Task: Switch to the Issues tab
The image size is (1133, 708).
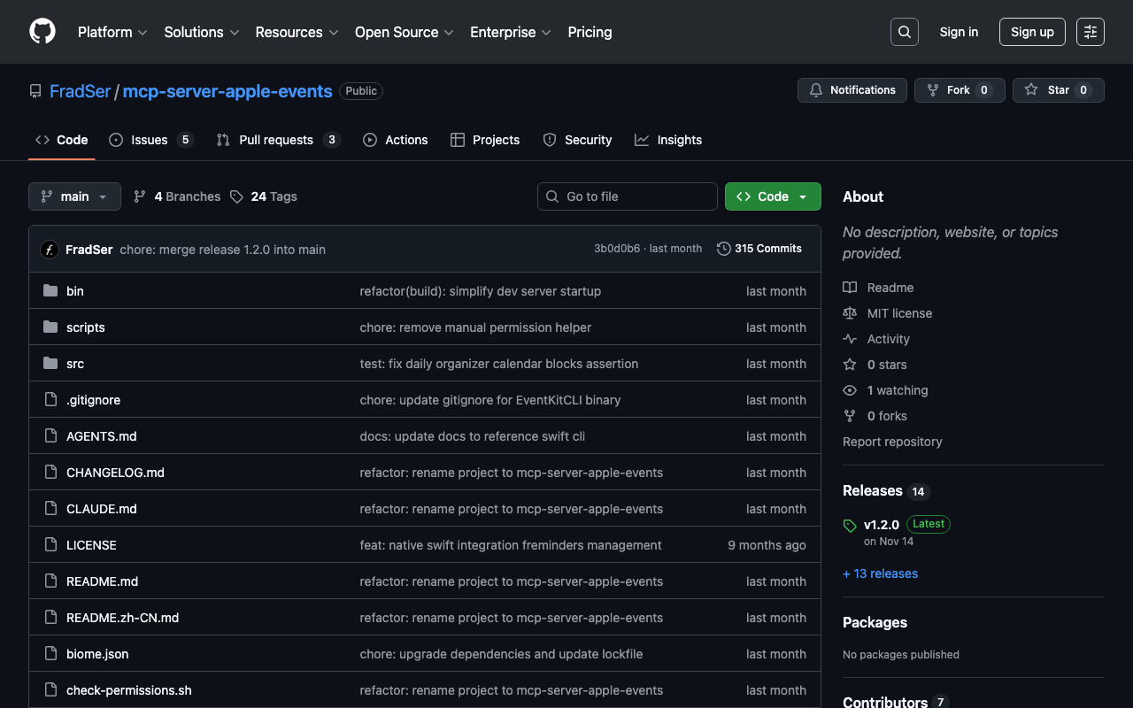Action: point(150,140)
